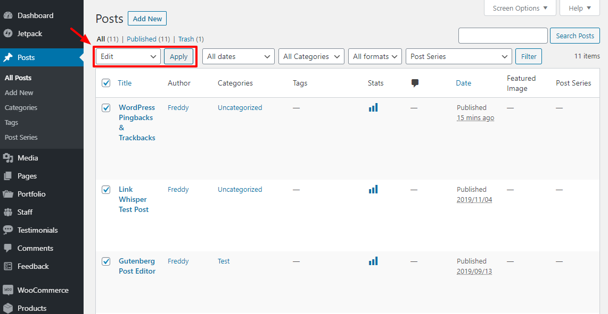Click the Comments bubble icon in sidebar
608x314 pixels.
point(8,248)
